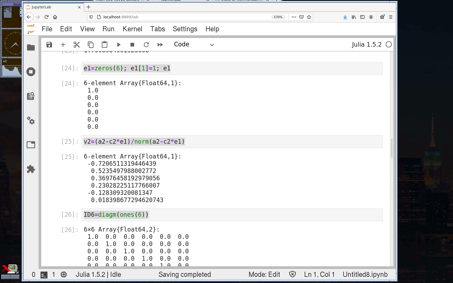Interrupt the kernel with stop button
The height and width of the screenshot is (283, 453).
(132, 45)
